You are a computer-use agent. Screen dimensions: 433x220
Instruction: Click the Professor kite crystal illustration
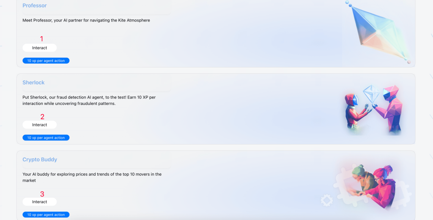coord(378,32)
